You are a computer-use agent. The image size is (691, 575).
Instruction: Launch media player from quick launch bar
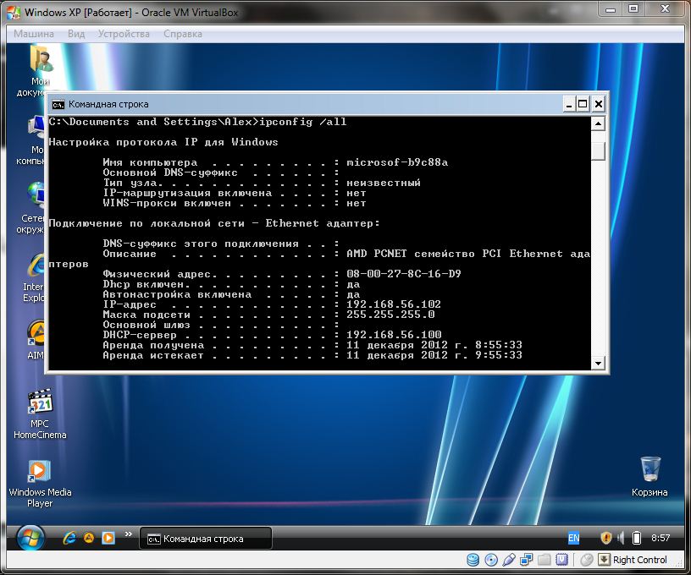click(x=108, y=538)
